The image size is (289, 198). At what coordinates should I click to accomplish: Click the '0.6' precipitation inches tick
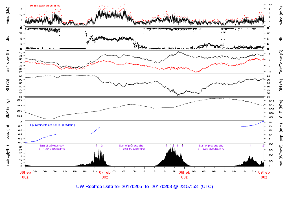(20, 130)
